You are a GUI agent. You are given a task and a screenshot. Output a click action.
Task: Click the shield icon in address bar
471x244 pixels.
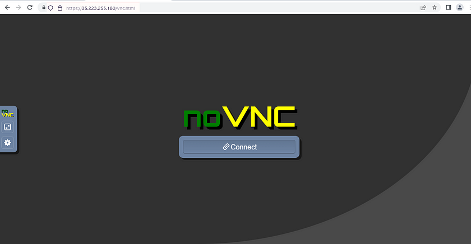coord(51,8)
